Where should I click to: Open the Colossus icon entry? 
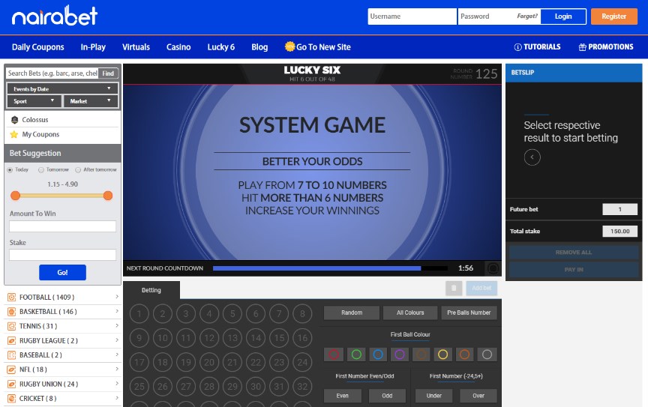pyautogui.click(x=14, y=120)
